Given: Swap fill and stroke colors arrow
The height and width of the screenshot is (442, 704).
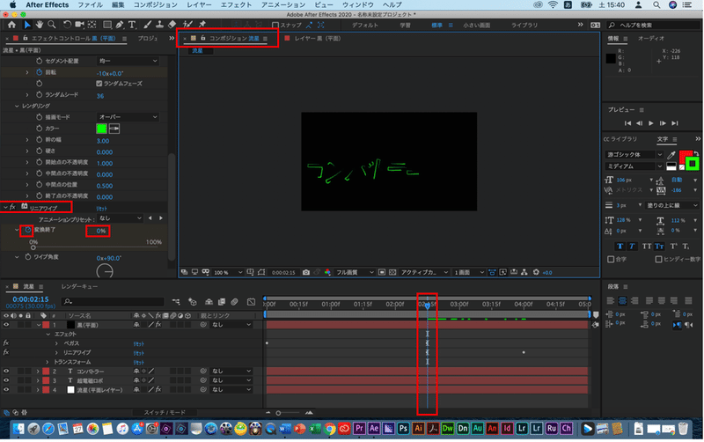Looking at the screenshot, I should click(696, 153).
